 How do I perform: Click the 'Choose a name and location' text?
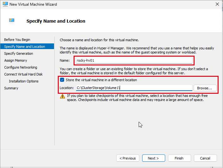[99, 40]
